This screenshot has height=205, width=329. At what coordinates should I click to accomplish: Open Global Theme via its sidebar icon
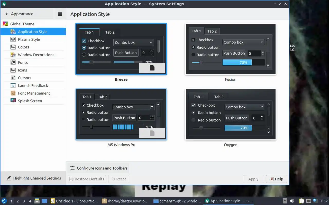(x=5, y=24)
